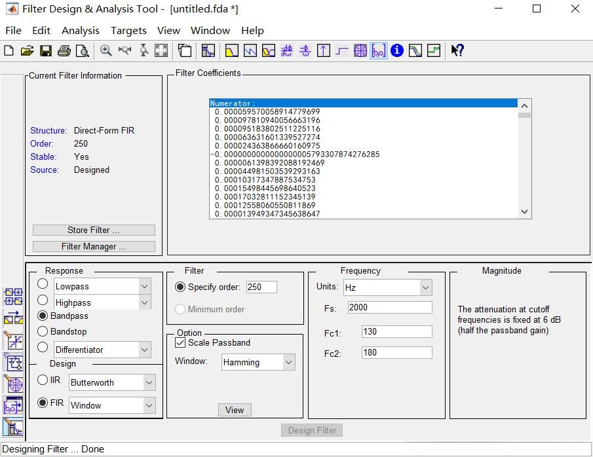Open the Filter Information view
Screen dimensions: 593x457
point(397,51)
